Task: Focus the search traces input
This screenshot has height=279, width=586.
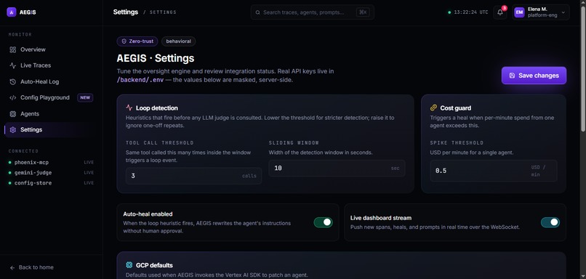Action: tap(312, 12)
